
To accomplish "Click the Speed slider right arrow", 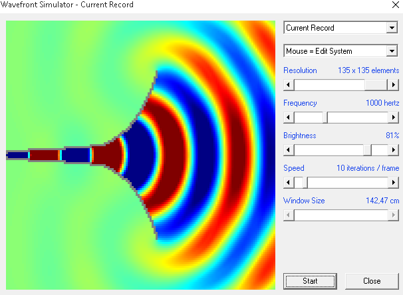I will click(x=393, y=182).
